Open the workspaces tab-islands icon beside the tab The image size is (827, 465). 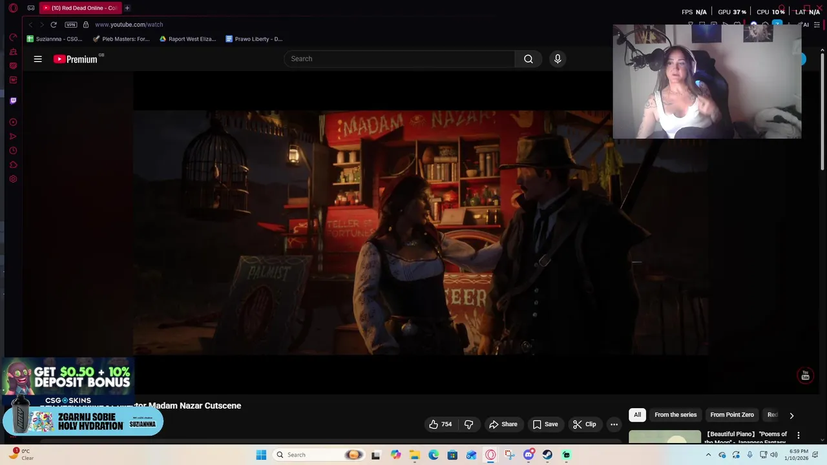click(30, 8)
